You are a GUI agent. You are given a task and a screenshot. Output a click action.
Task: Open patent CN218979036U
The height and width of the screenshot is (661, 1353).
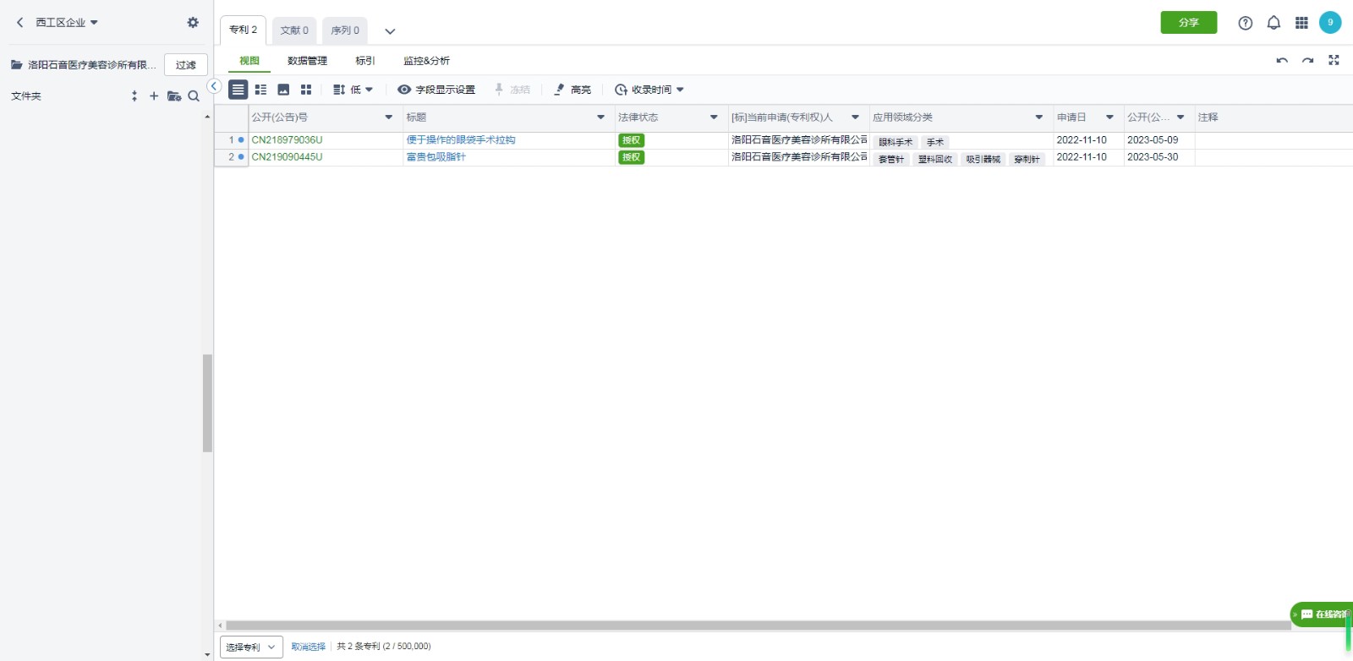pyautogui.click(x=287, y=140)
